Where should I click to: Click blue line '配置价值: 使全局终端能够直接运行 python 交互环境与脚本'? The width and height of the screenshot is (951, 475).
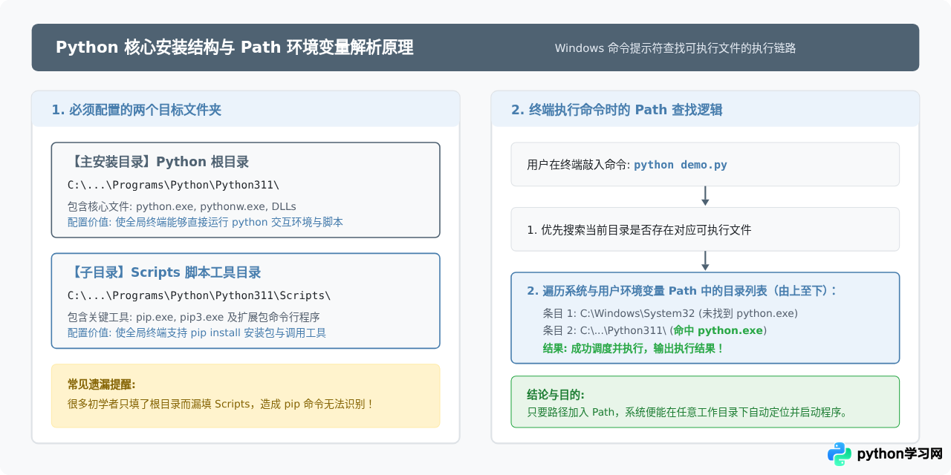pyautogui.click(x=205, y=222)
